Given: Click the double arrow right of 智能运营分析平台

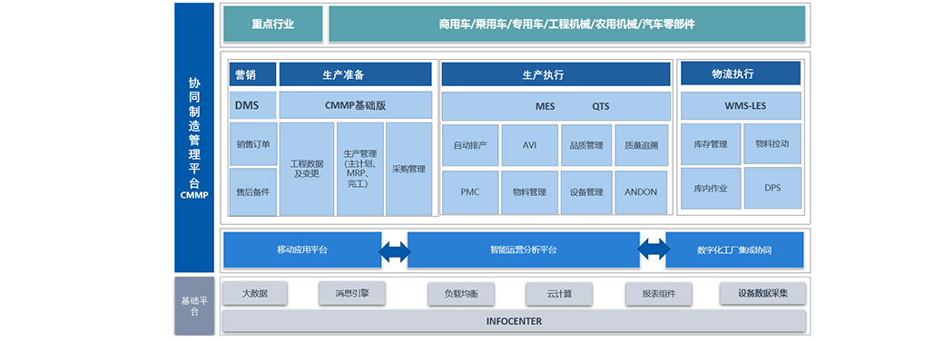Looking at the screenshot, I should 653,249.
